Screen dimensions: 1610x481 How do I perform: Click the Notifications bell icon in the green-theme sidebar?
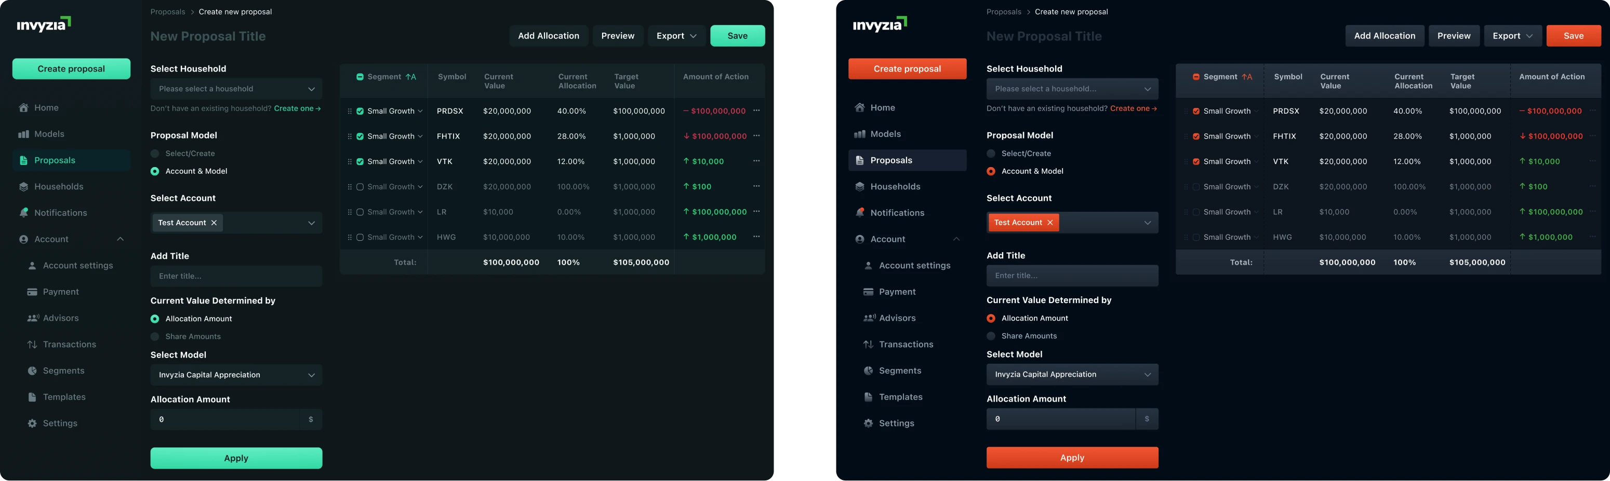click(24, 213)
